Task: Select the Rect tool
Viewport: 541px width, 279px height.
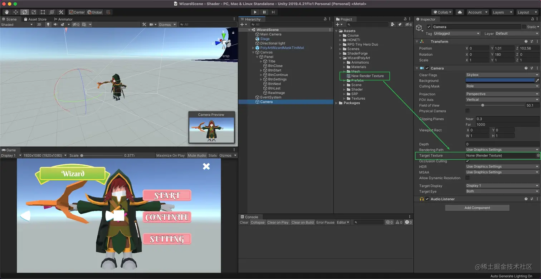Action: coord(43,12)
